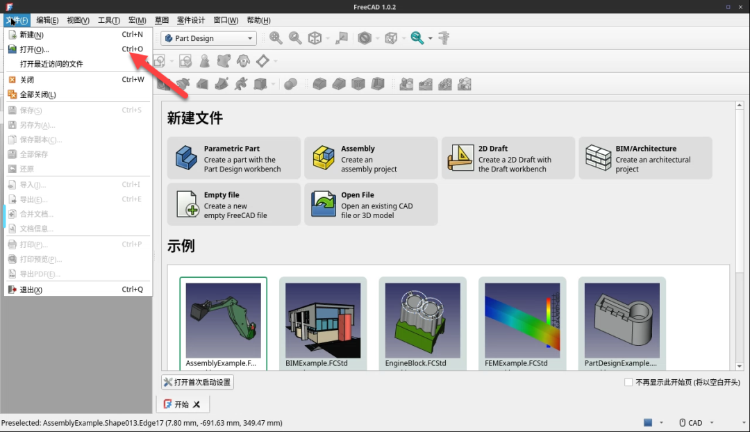
Task: Click the Revolution feature icon
Action: tap(184, 83)
